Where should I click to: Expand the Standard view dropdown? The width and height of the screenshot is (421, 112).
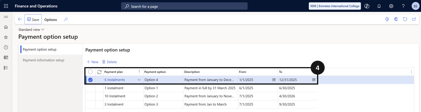pyautogui.click(x=31, y=29)
